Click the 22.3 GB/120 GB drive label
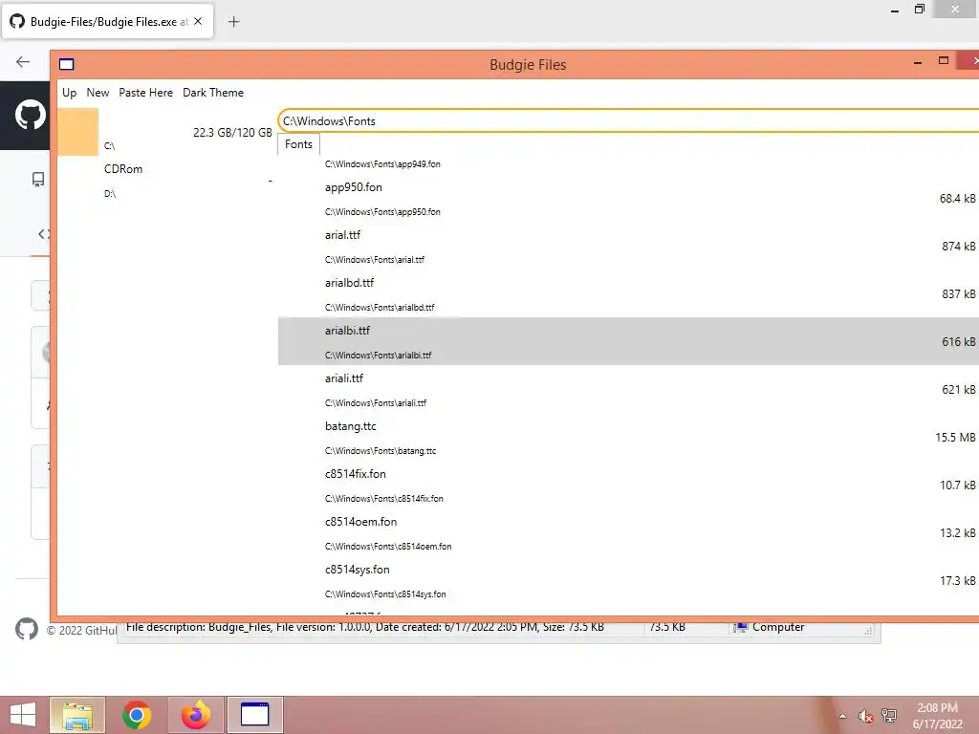979x734 pixels. point(232,132)
